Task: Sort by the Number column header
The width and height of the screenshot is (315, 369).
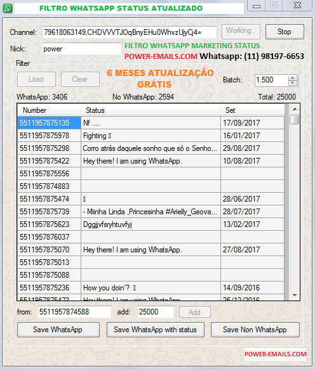Action: click(50, 110)
